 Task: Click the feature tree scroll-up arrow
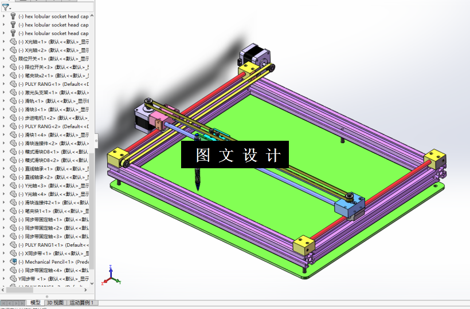click(92, 15)
